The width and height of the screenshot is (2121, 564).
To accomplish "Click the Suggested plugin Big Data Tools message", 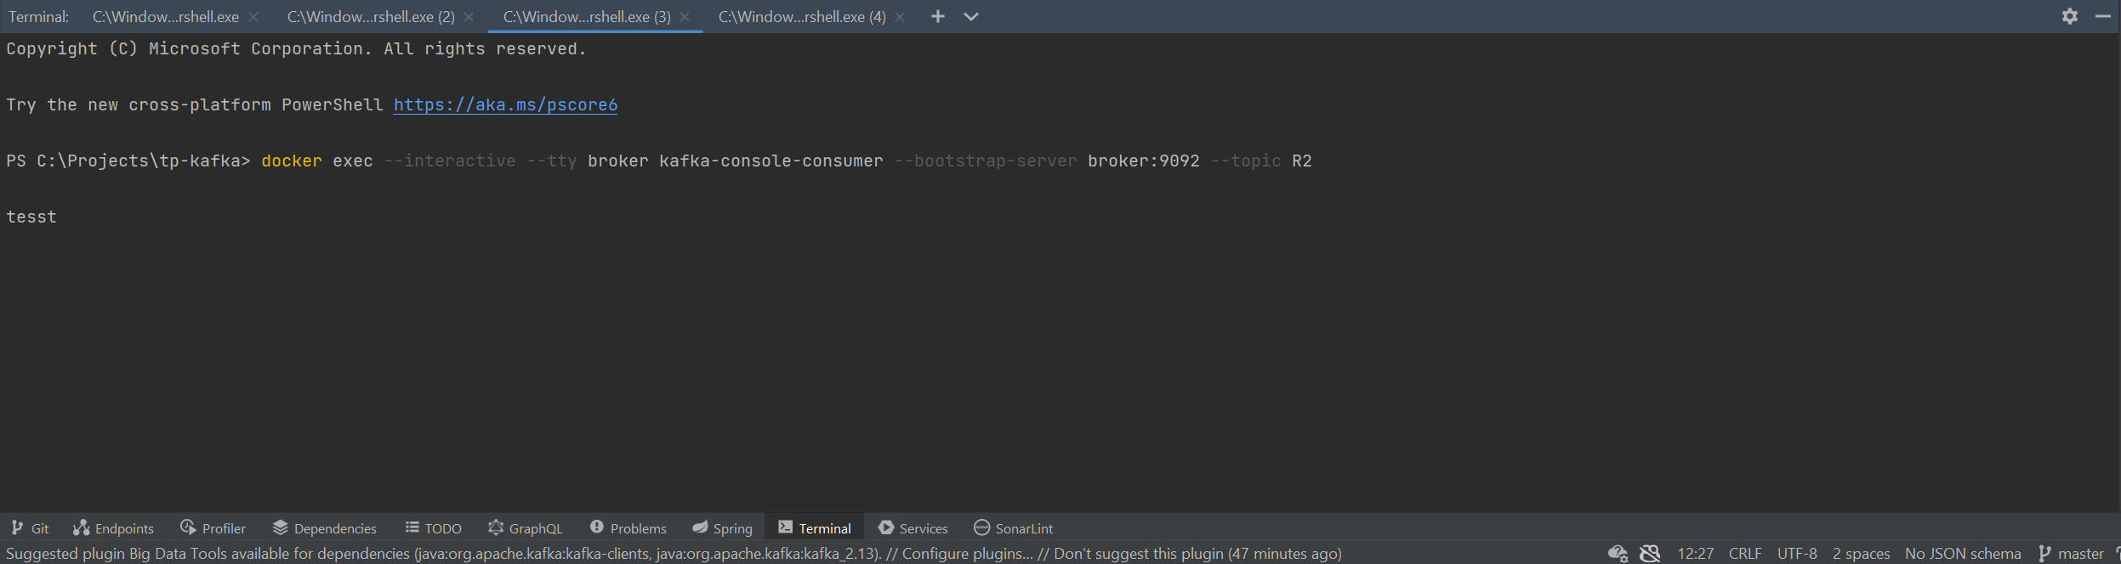I will (x=442, y=554).
